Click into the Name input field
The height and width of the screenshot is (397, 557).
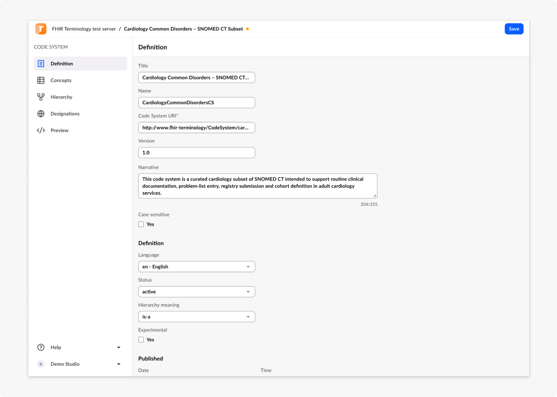196,103
